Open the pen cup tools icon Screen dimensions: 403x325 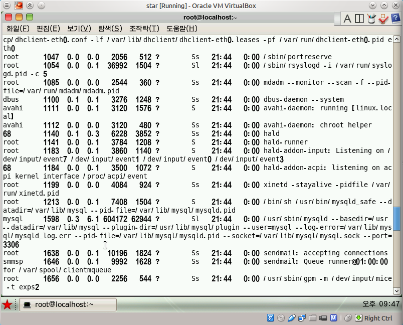[371, 19]
